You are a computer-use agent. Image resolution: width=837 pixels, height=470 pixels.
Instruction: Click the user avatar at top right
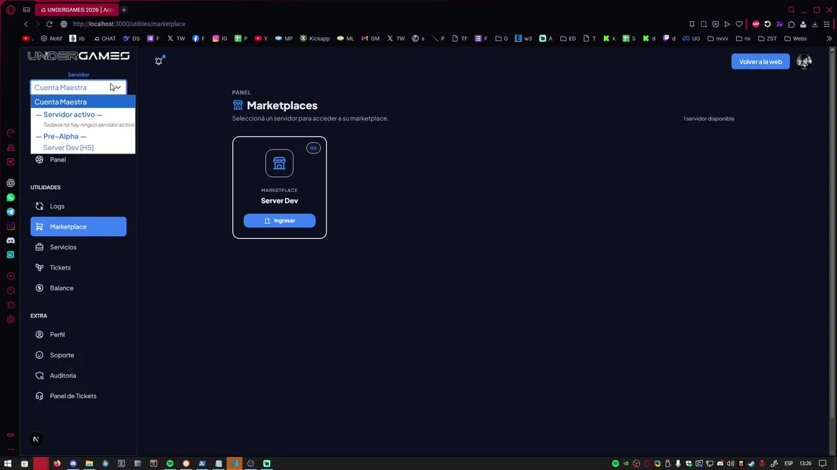(x=804, y=61)
